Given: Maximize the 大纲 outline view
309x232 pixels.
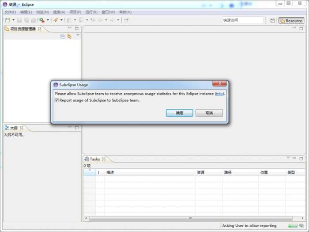Looking at the screenshot, I should coord(77,128).
